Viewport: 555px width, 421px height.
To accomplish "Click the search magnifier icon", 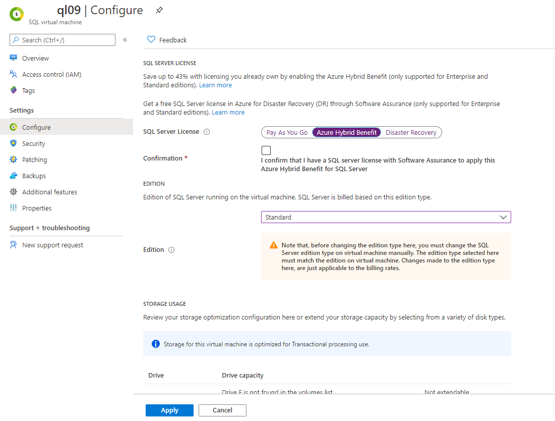I will pyautogui.click(x=16, y=40).
